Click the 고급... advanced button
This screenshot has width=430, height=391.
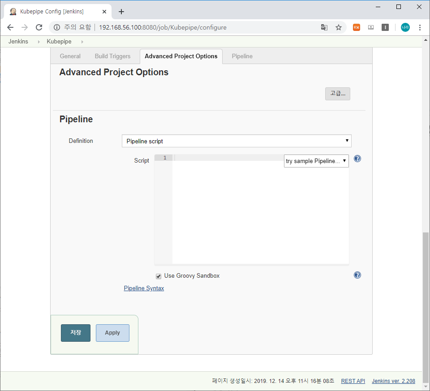pyautogui.click(x=338, y=94)
